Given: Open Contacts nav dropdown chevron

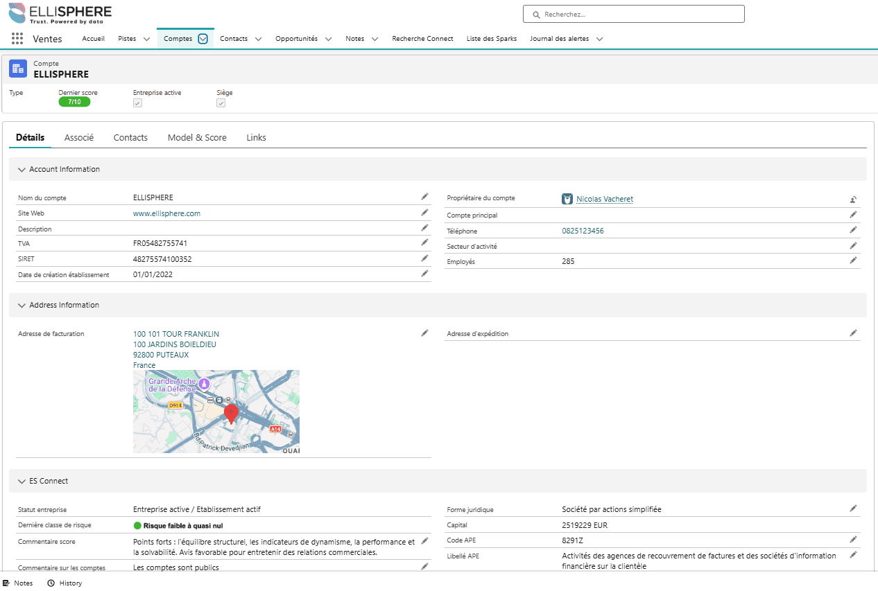Looking at the screenshot, I should tap(258, 39).
